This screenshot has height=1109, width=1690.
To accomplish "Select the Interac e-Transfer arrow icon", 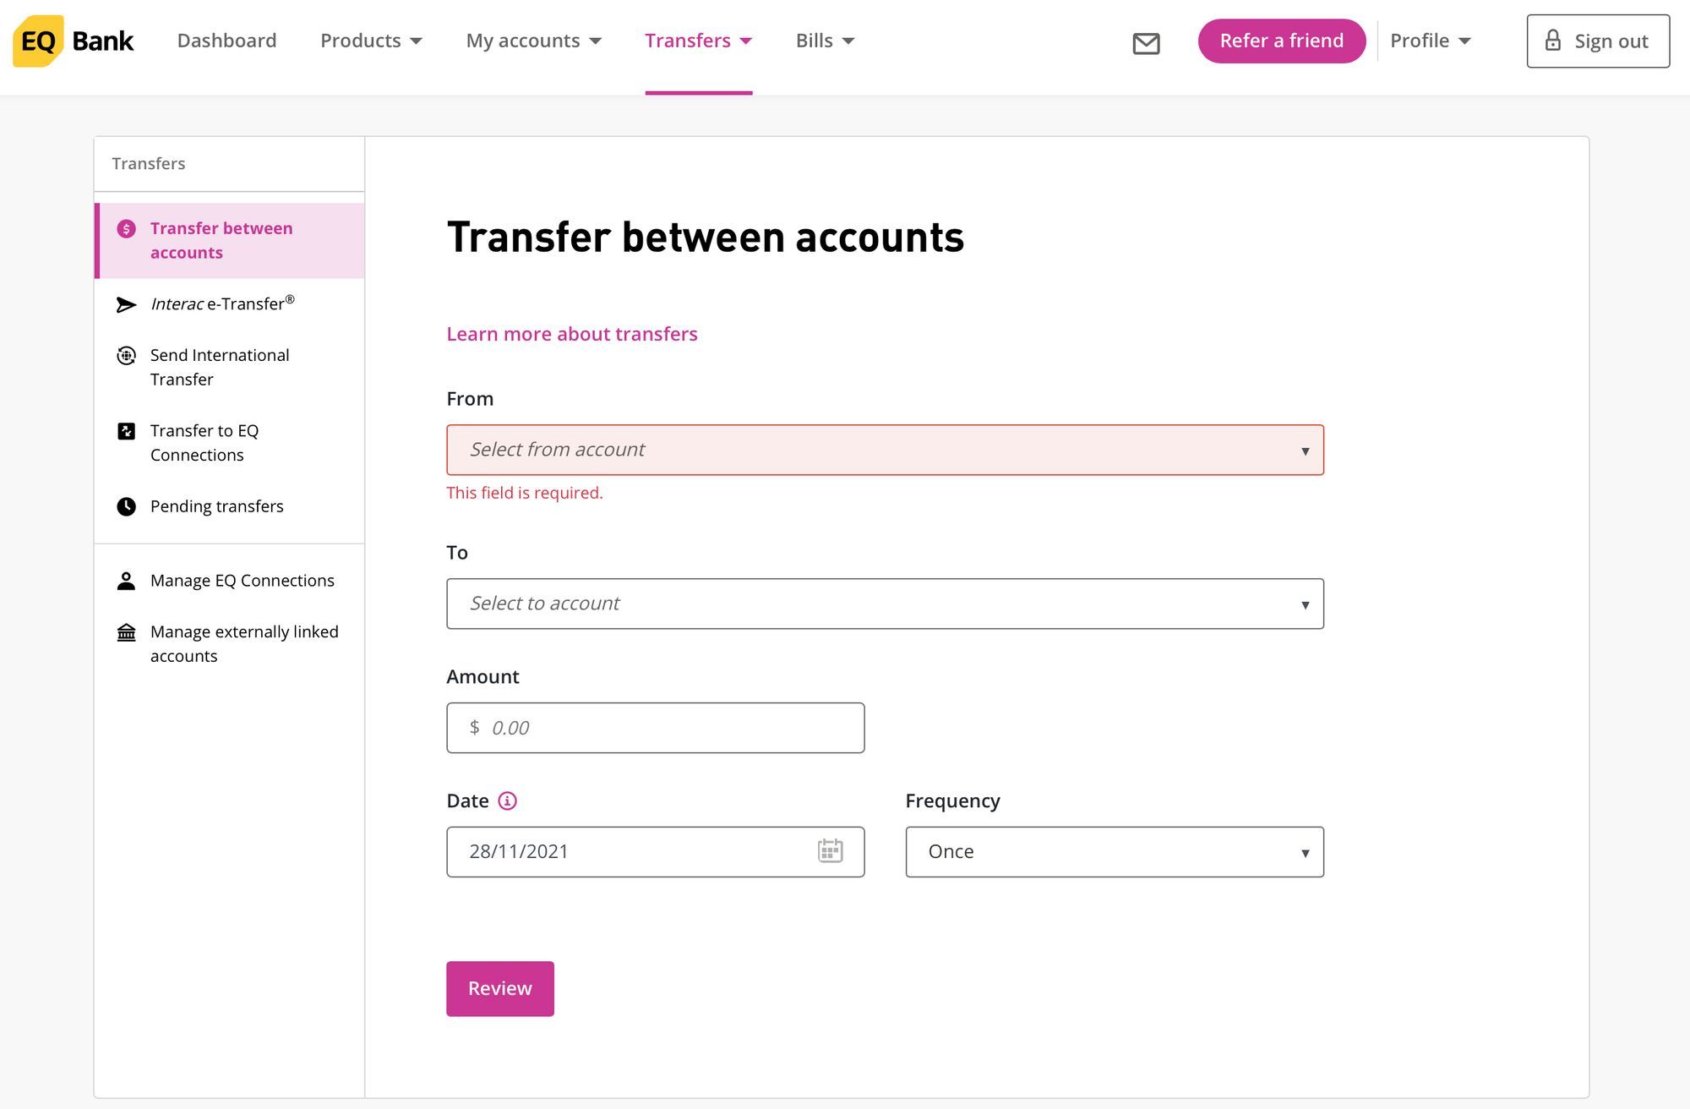I will (x=126, y=304).
